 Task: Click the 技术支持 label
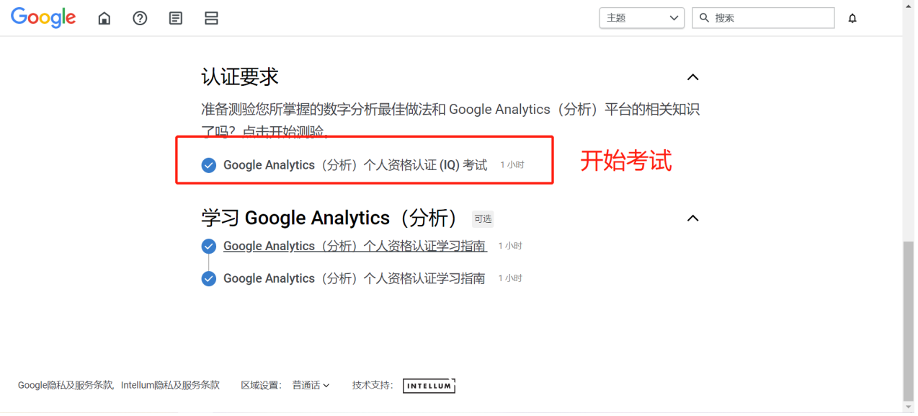pos(373,386)
